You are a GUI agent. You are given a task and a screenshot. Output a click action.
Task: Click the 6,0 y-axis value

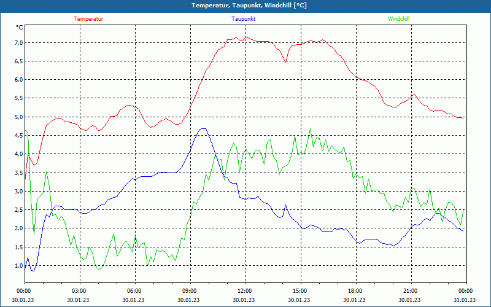[x=19, y=80]
